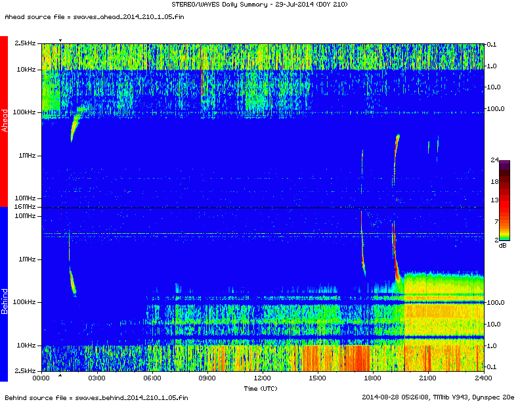Click the 0.1 right-axis label of Behind panel
Viewport: 520px width, 402px height.
click(x=492, y=367)
